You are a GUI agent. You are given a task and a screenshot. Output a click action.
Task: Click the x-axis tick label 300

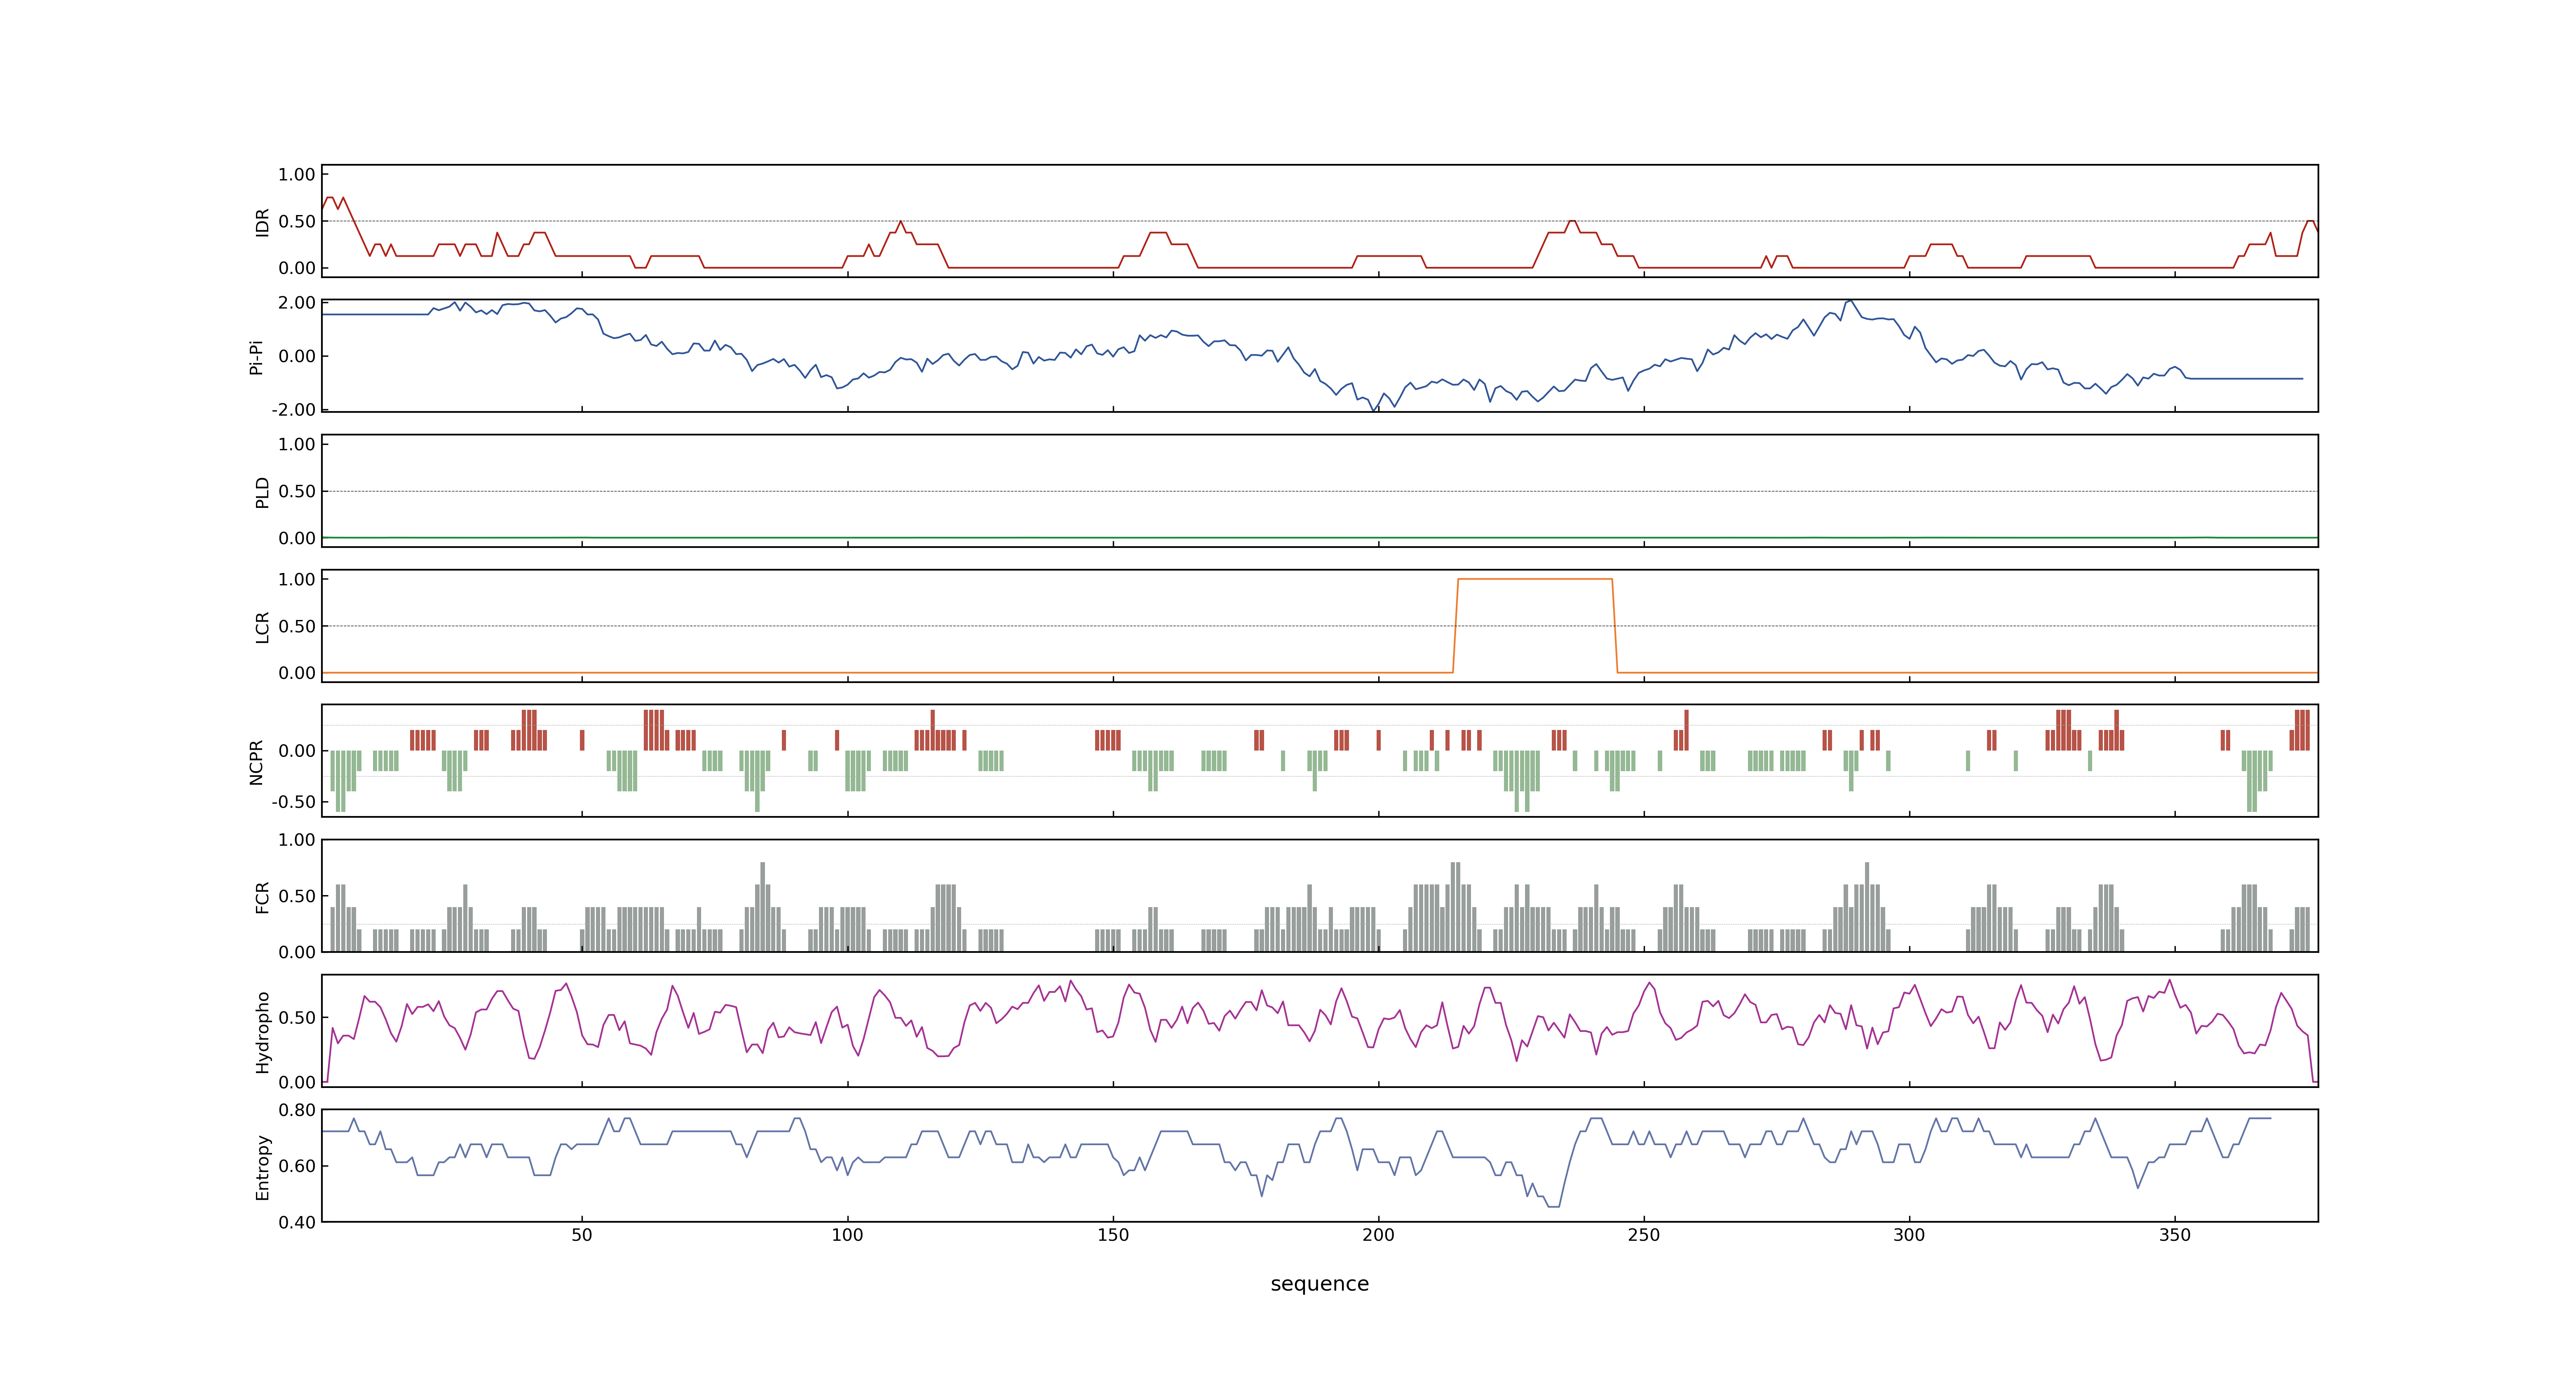[1909, 1235]
